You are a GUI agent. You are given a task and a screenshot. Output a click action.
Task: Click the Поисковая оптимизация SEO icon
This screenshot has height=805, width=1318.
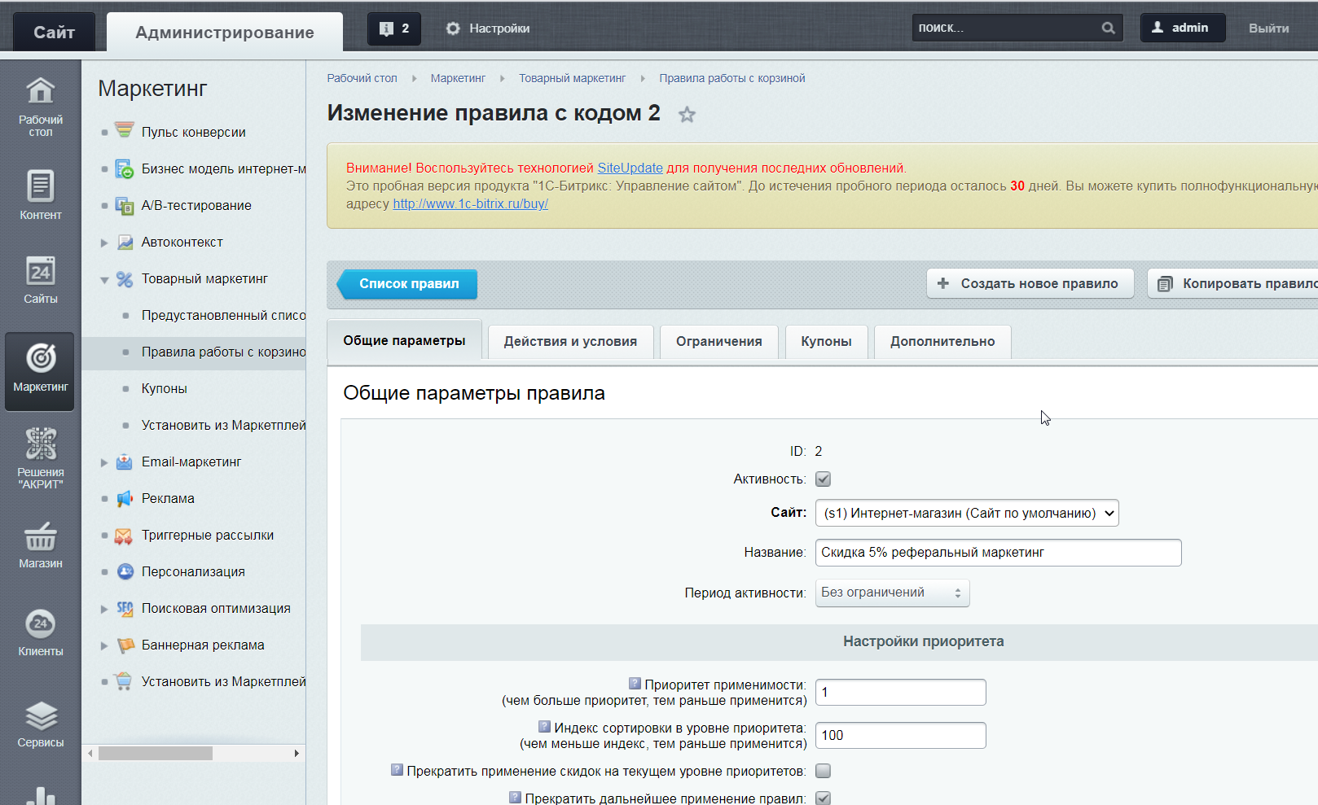(x=125, y=608)
